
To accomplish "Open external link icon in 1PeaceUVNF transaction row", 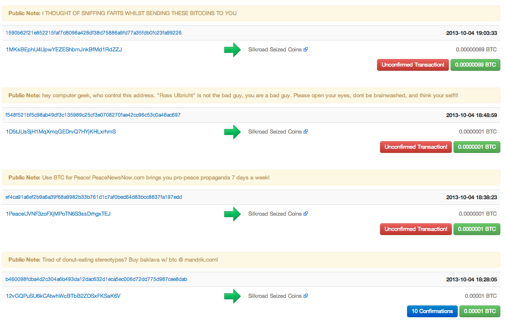I will coord(306,214).
